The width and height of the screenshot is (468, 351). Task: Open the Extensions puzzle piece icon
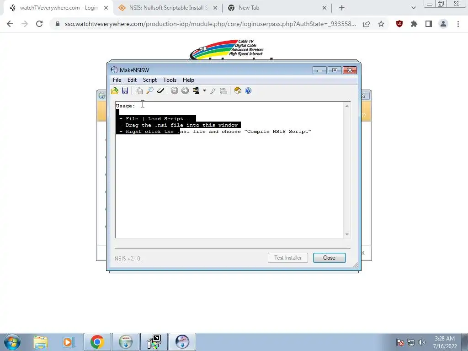(x=414, y=24)
